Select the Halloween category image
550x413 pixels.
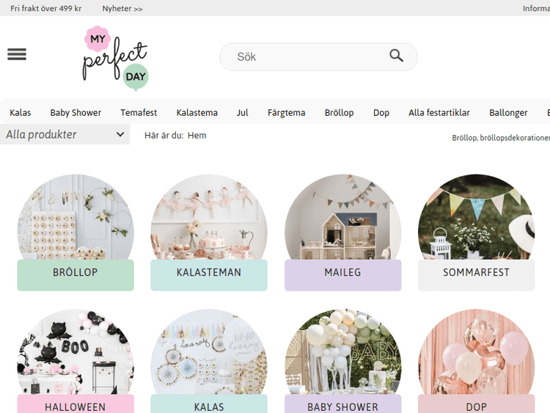pyautogui.click(x=76, y=352)
